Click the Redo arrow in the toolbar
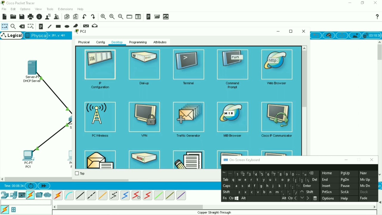This screenshot has width=382, height=215. [x=93, y=17]
